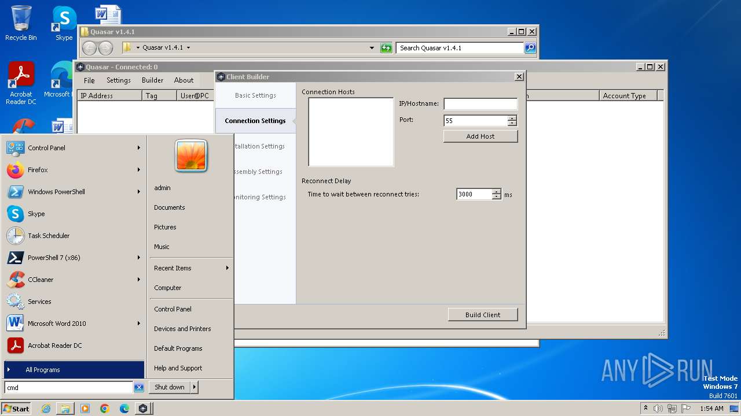
Task: Click the IP Address column header
Action: [109, 96]
